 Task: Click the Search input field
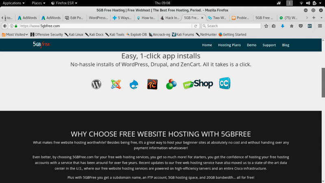[x=231, y=26]
